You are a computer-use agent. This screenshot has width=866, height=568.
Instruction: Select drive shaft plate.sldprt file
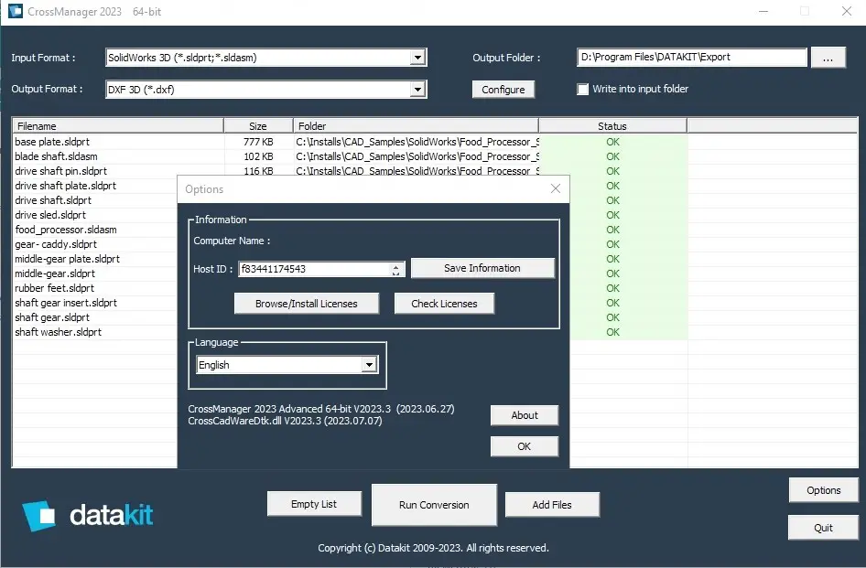point(65,186)
